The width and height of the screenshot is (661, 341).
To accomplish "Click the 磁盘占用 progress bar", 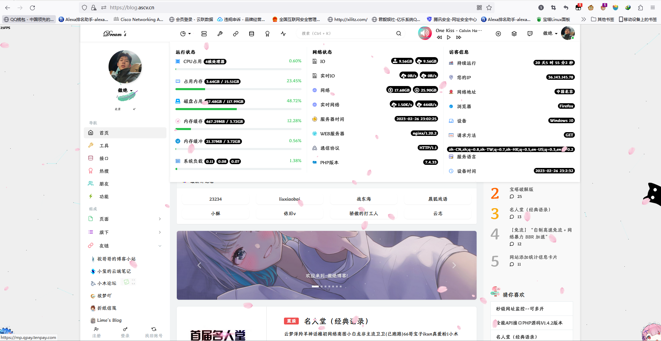I will pyautogui.click(x=238, y=109).
